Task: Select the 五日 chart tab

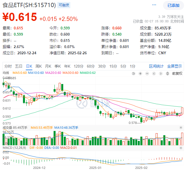Action: [x=19, y=66]
